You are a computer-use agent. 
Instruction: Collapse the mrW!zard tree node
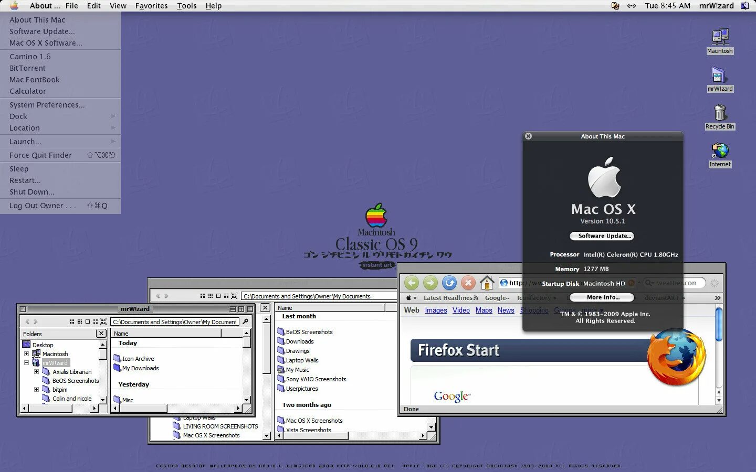pos(26,363)
